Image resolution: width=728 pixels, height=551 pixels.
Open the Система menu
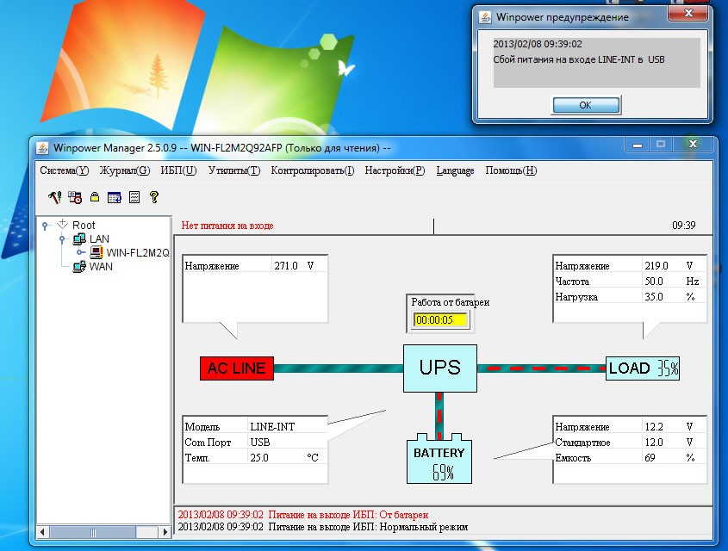pyautogui.click(x=64, y=170)
